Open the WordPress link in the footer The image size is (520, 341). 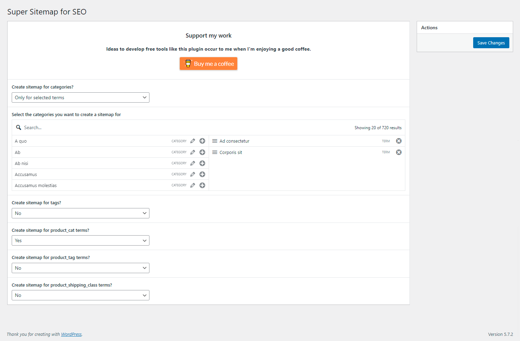click(71, 334)
